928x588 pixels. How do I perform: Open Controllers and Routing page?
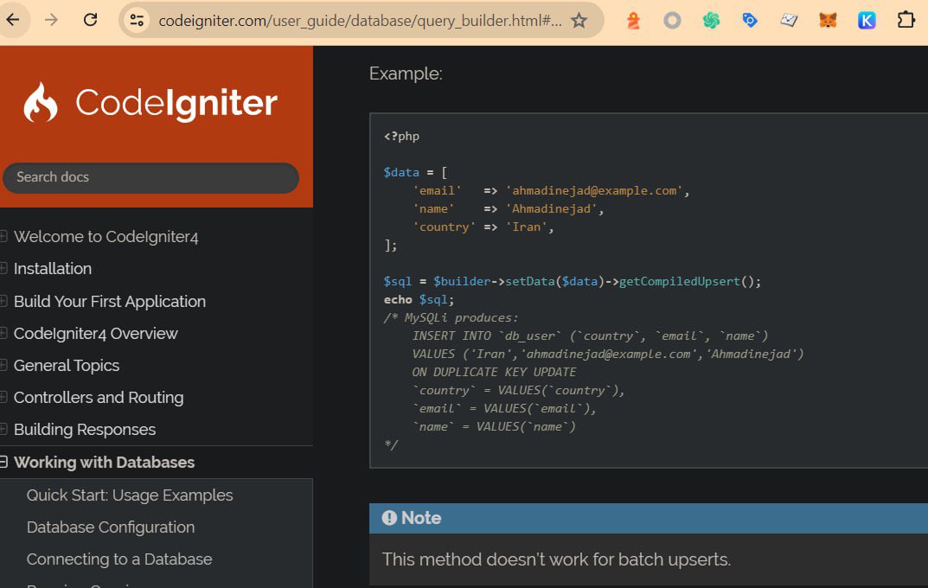[99, 398]
